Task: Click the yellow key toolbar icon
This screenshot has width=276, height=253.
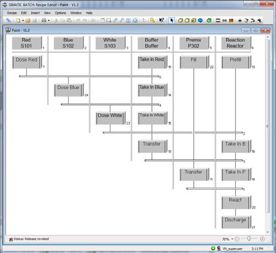Action: coord(152,20)
